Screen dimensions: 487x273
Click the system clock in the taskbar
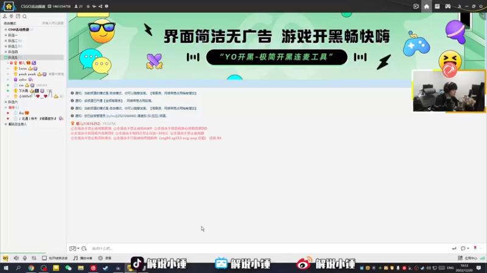click(464, 268)
